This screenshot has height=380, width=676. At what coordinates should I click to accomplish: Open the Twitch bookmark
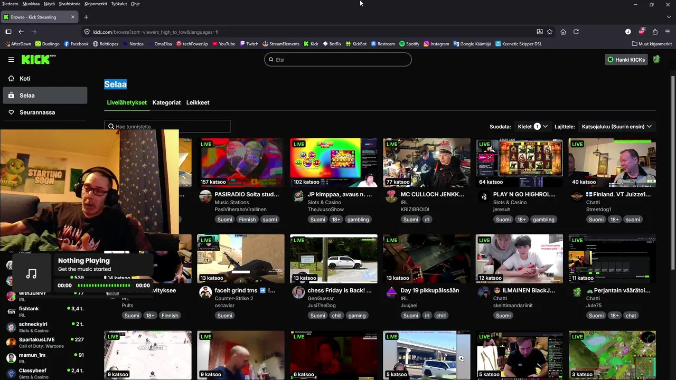pyautogui.click(x=249, y=44)
